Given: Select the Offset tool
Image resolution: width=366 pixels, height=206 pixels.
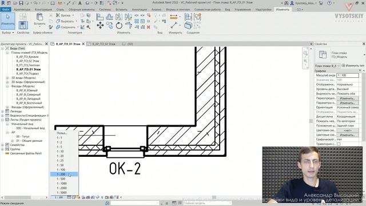Looking at the screenshot, I should [109, 17].
